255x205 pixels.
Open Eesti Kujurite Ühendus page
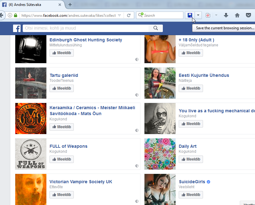(x=204, y=75)
